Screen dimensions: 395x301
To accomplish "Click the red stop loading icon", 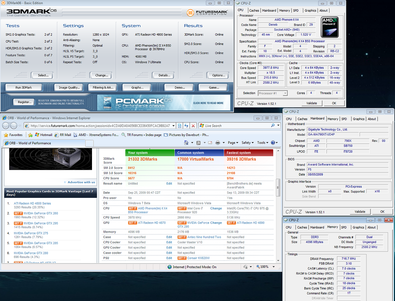I will click(193, 126).
